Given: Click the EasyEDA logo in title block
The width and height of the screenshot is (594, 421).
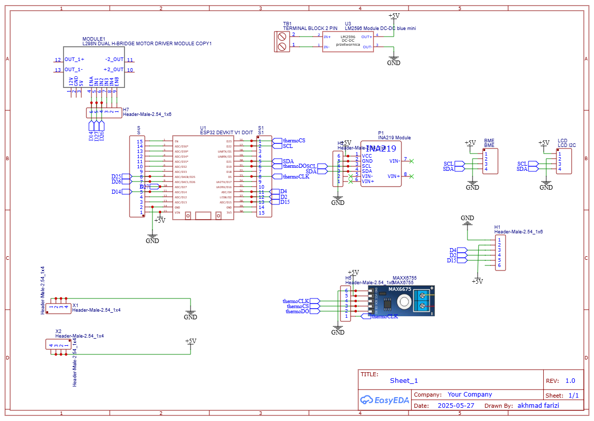Looking at the screenshot, I should click(x=385, y=400).
